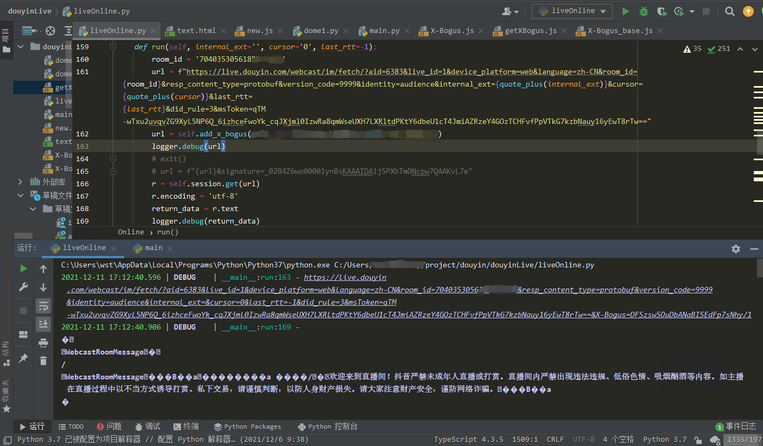Expand the 外部库 tree node

[x=21, y=182]
